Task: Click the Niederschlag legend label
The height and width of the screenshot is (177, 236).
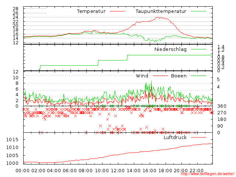Action: (x=170, y=49)
